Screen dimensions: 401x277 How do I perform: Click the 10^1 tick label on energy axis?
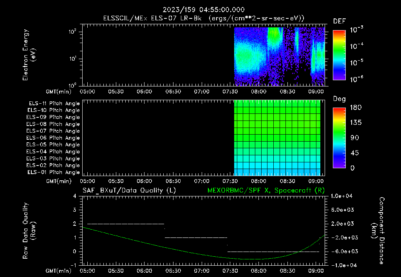(72, 59)
